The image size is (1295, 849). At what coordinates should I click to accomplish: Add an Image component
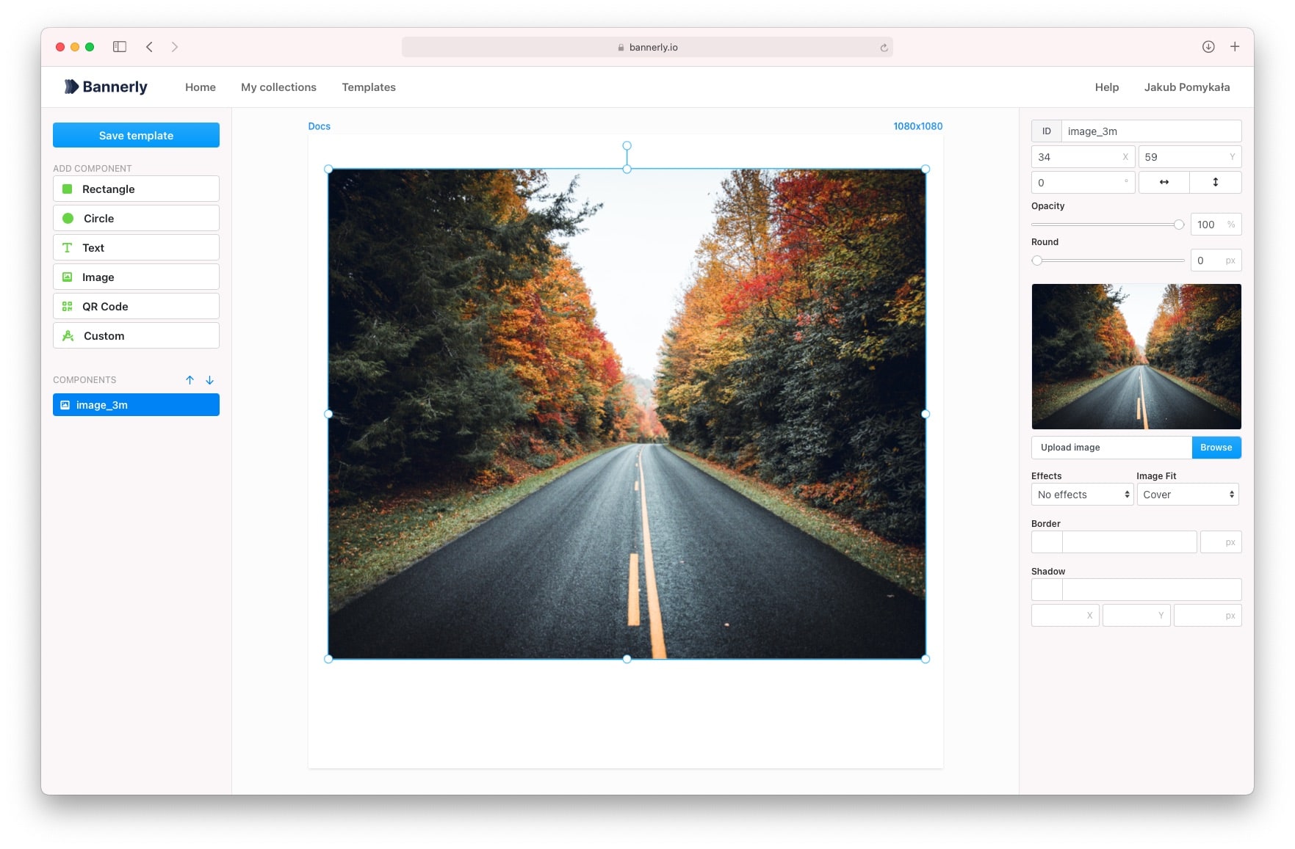(136, 277)
